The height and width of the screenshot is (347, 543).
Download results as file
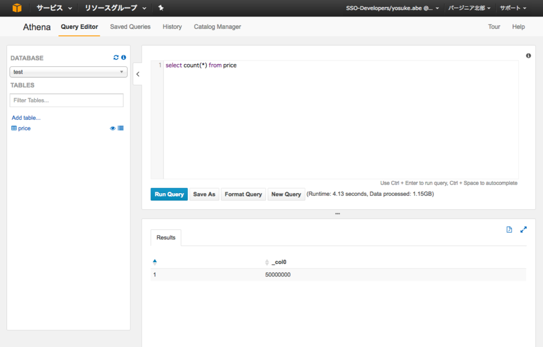click(509, 230)
